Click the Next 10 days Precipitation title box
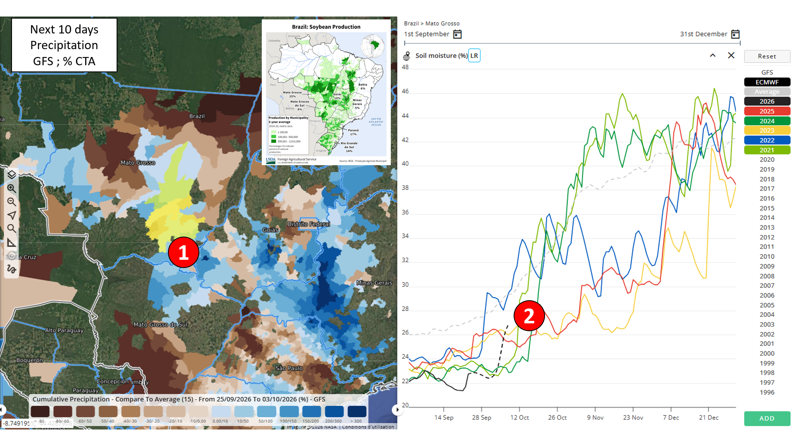Image resolution: width=794 pixels, height=446 pixels. click(64, 45)
